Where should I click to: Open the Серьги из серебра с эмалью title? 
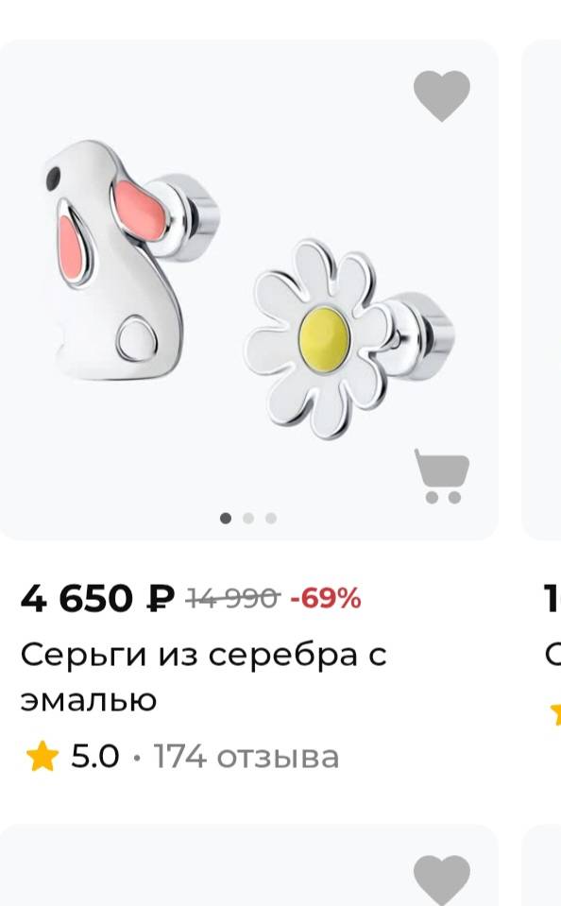(x=203, y=677)
